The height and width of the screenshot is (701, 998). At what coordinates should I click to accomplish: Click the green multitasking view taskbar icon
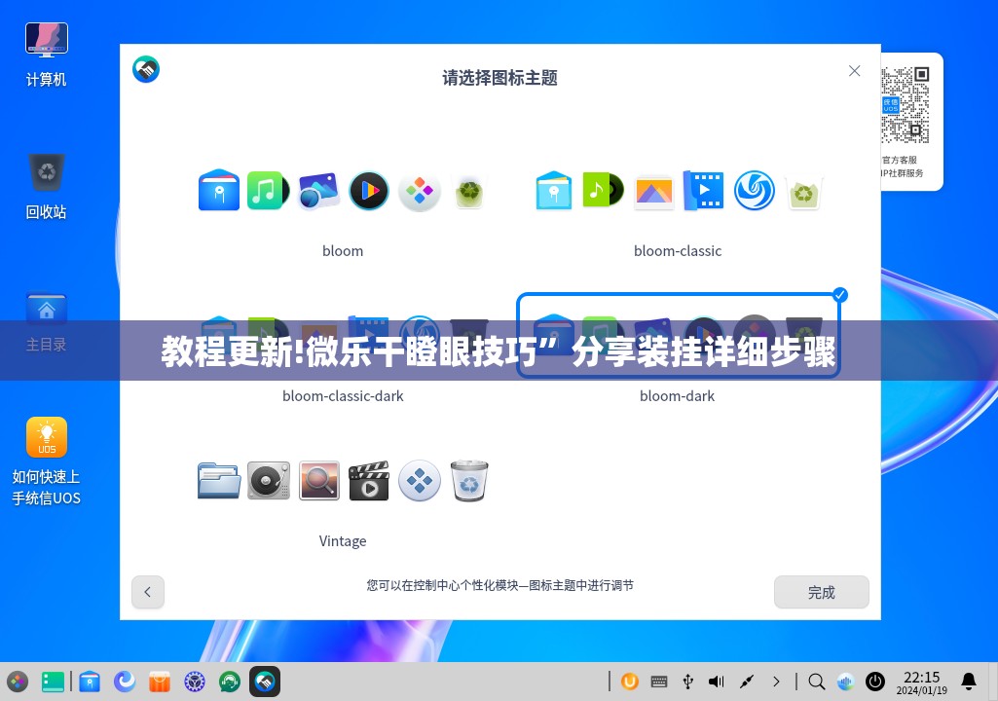[53, 682]
